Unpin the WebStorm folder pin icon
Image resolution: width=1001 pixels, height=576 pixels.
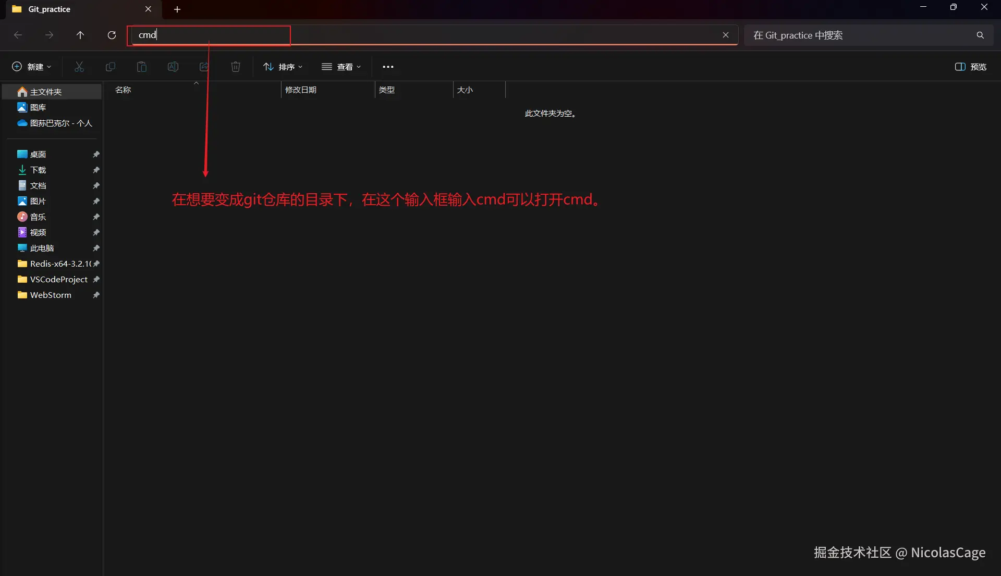tap(96, 295)
